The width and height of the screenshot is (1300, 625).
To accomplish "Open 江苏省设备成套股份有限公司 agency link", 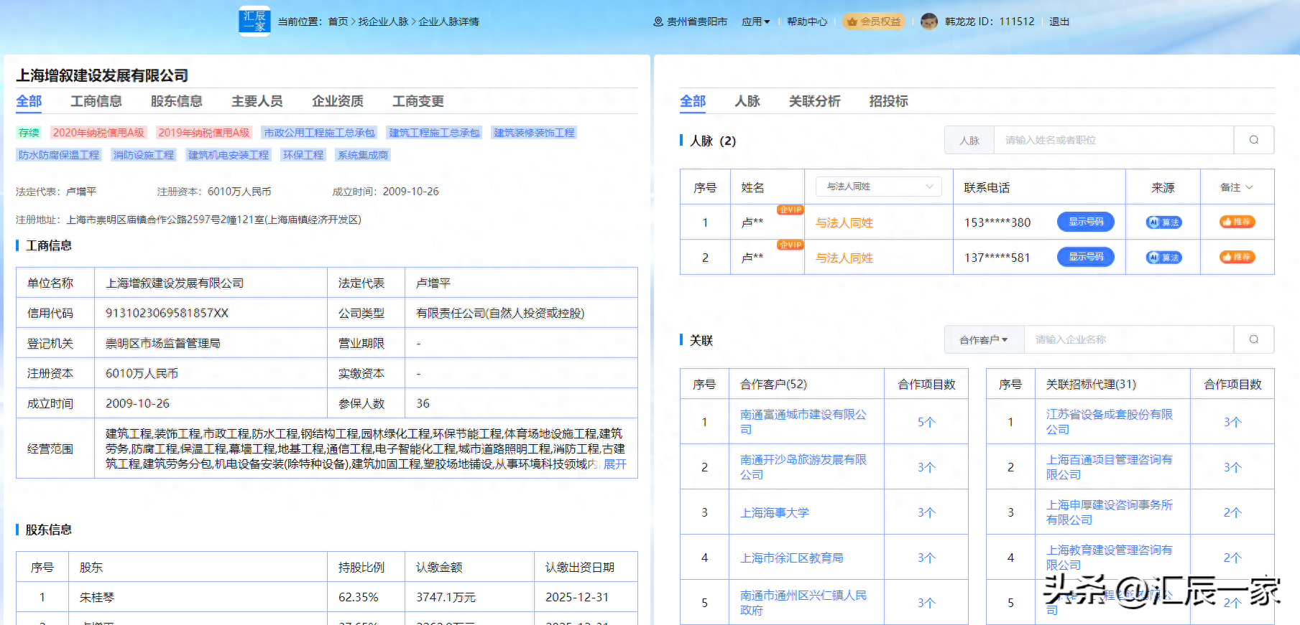I will click(x=1110, y=422).
